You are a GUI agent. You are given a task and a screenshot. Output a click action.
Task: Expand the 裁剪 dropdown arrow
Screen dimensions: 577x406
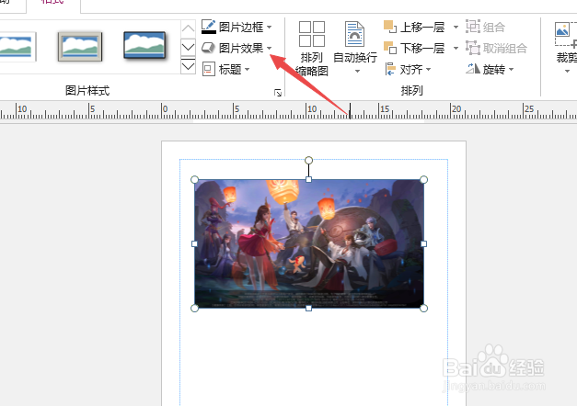(x=567, y=72)
